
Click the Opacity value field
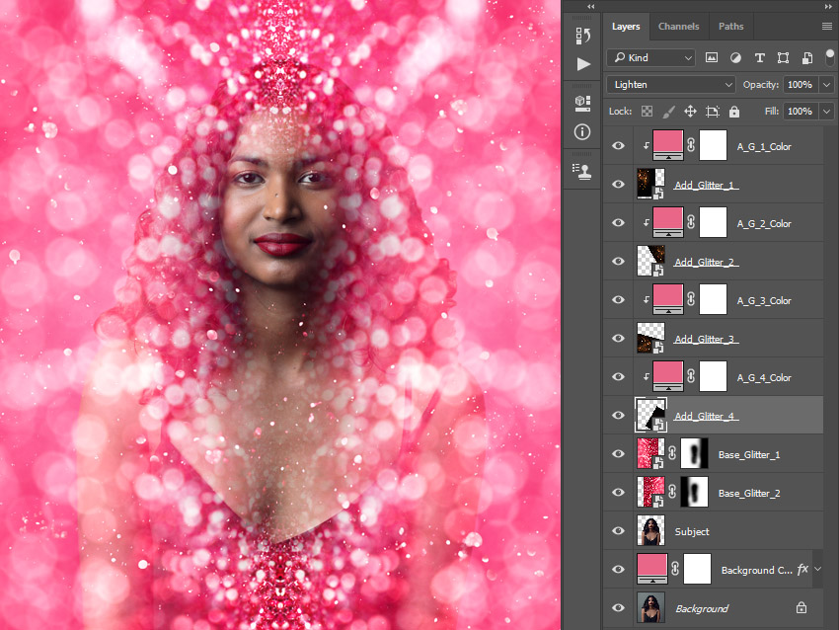(x=801, y=85)
